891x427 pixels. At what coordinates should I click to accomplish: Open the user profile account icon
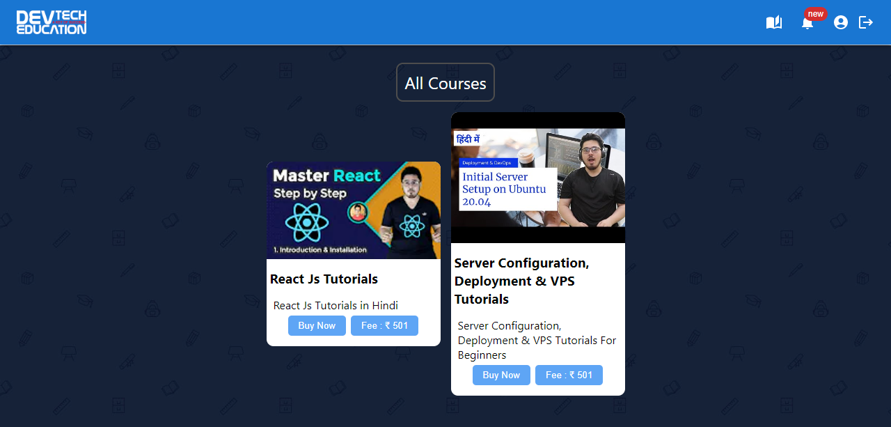[841, 22]
